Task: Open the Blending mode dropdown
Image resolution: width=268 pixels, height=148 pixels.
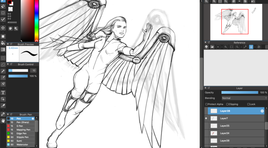Action: tap(244, 98)
